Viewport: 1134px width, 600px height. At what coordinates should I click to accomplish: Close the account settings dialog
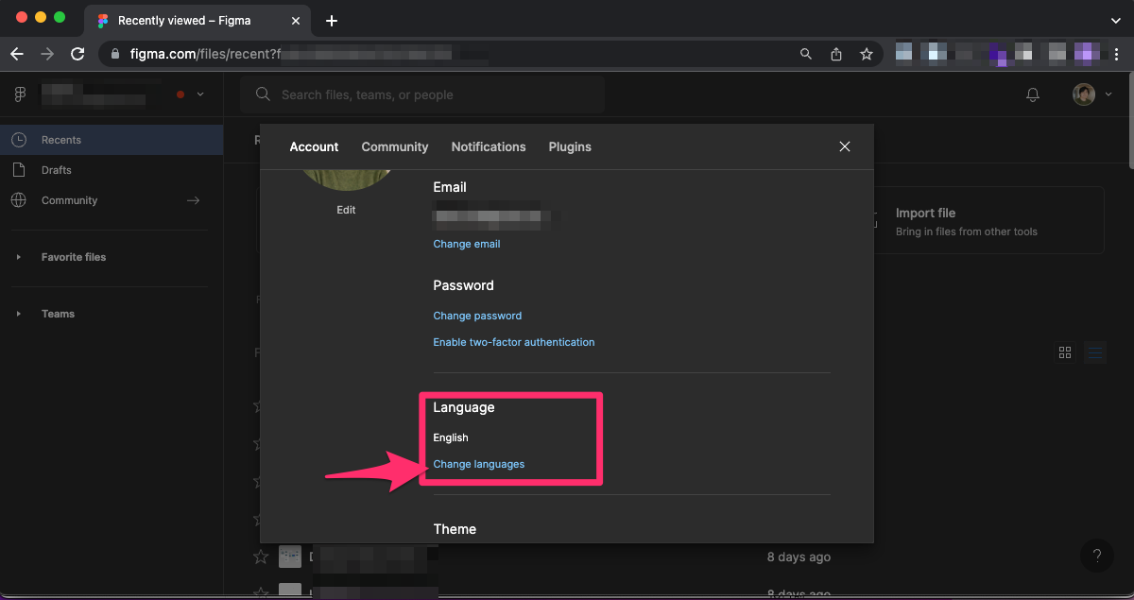845,146
